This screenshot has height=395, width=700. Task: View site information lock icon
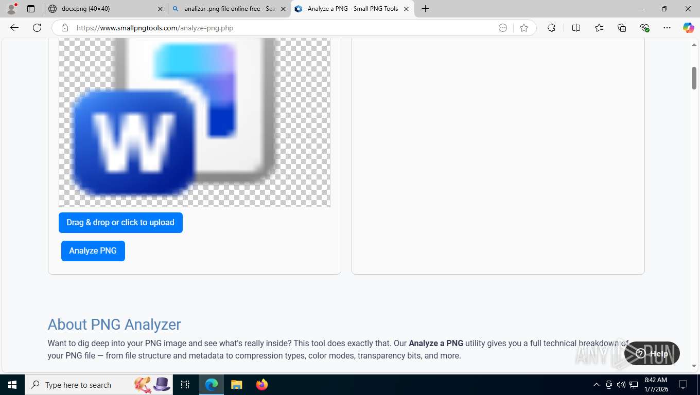click(65, 28)
